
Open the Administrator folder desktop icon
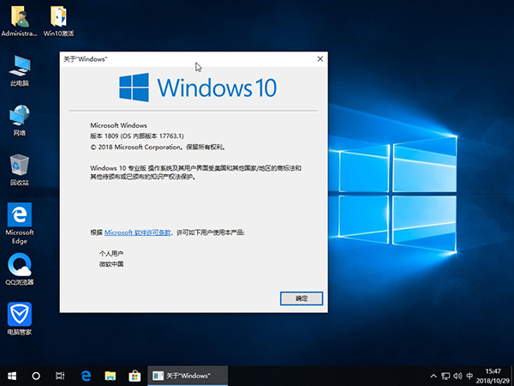20,21
